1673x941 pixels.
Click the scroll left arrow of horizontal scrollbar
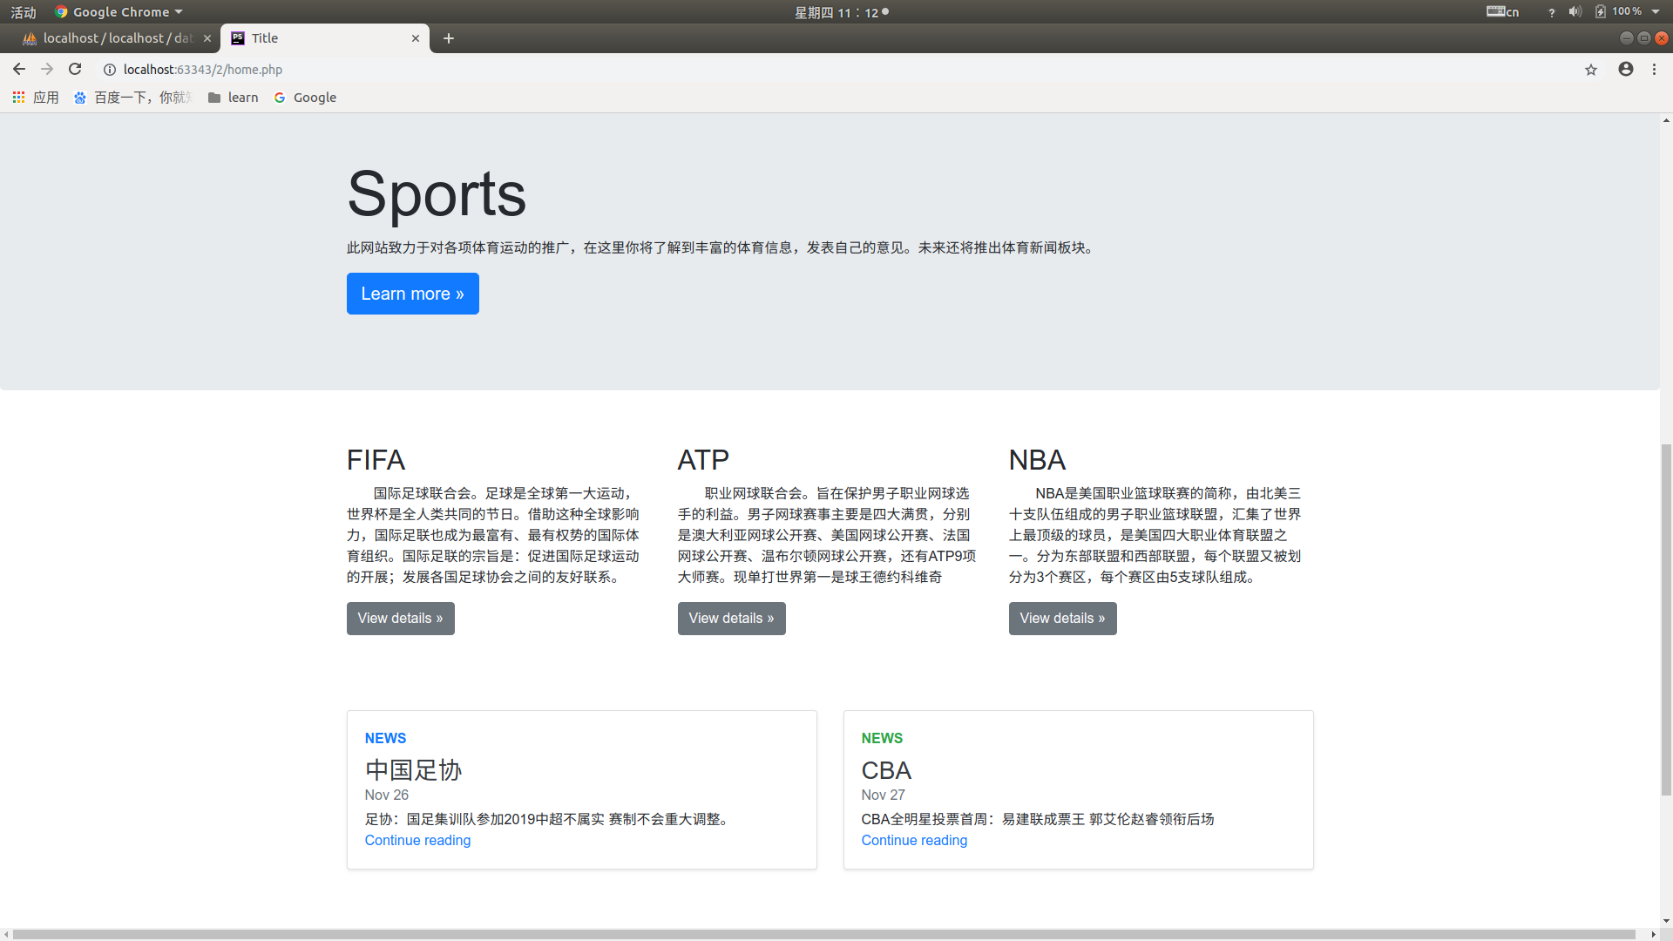pos(6,935)
